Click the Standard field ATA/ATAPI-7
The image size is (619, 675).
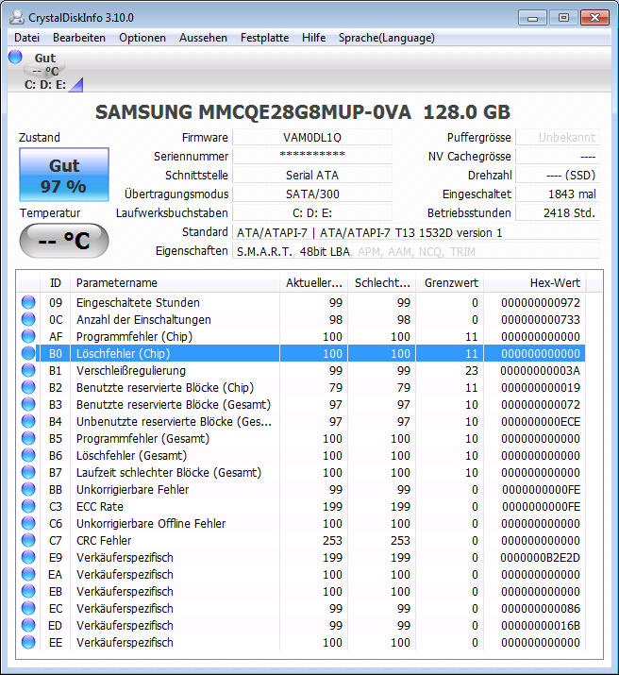(416, 232)
